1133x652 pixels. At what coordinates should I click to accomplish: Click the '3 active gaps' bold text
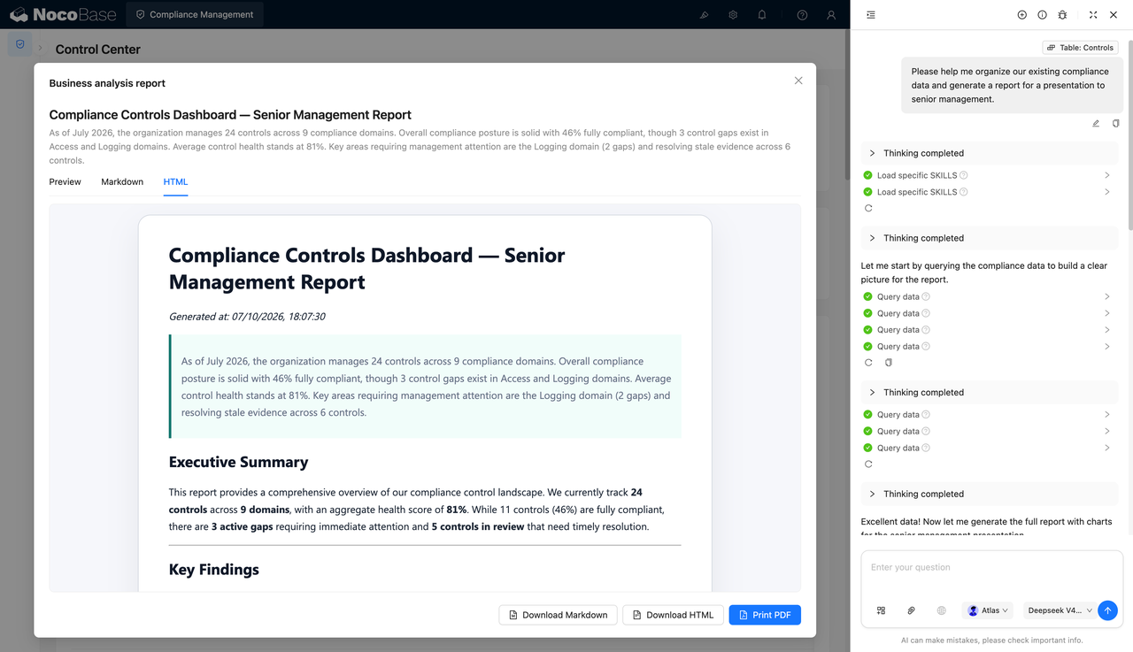[242, 526]
